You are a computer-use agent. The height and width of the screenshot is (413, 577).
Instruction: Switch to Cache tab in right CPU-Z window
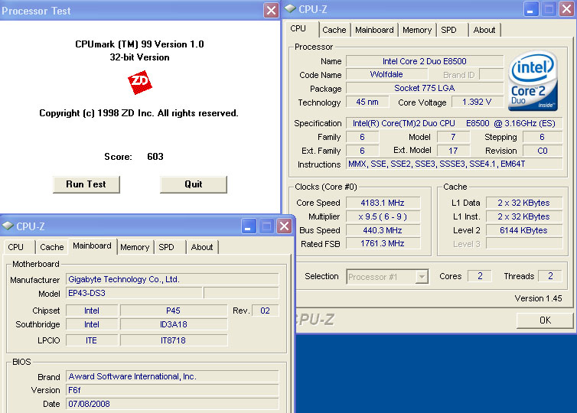pyautogui.click(x=334, y=30)
